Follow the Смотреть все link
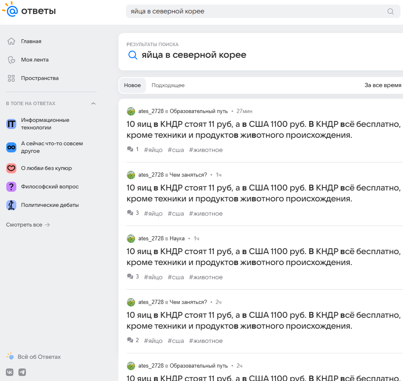Viewport: 403px width, 381px height. tap(28, 225)
